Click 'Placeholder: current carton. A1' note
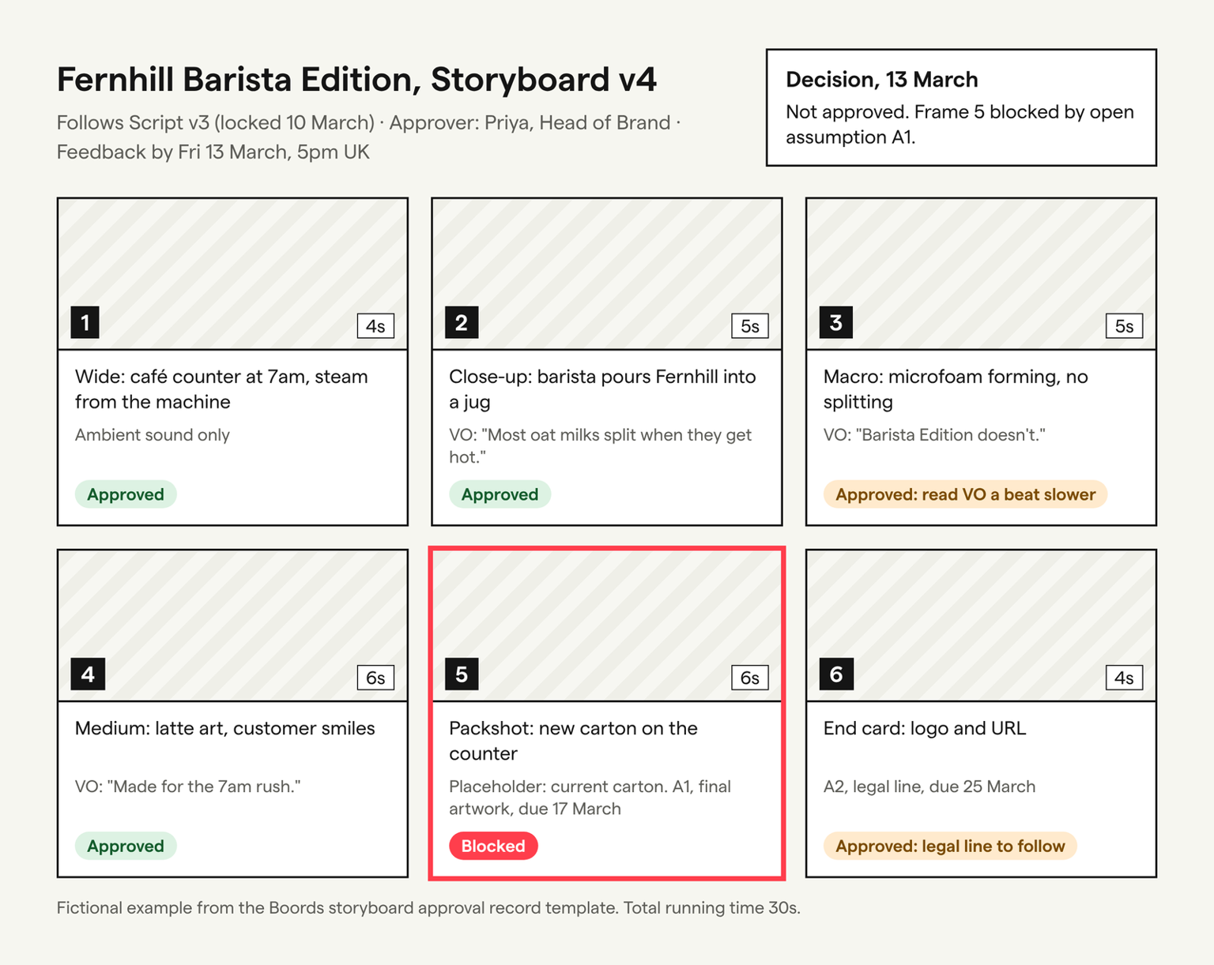This screenshot has width=1214, height=965. 590,798
